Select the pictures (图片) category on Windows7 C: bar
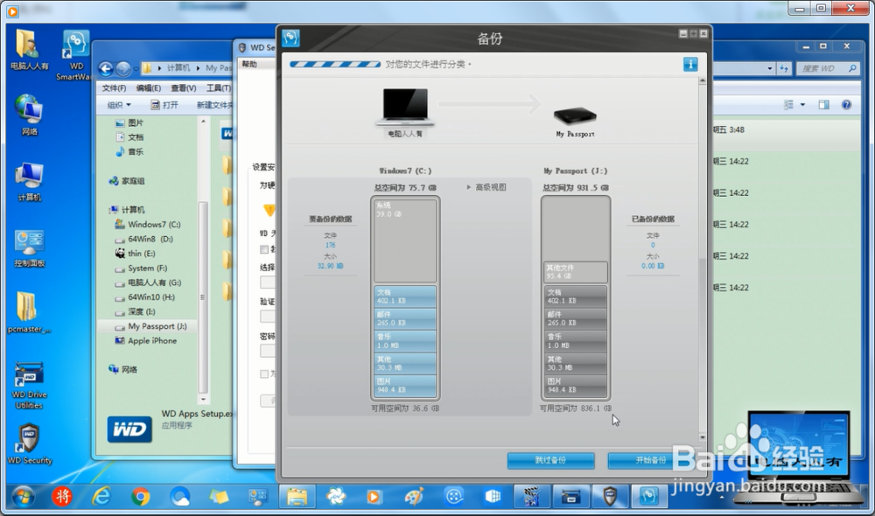The height and width of the screenshot is (516, 875). pyautogui.click(x=405, y=386)
